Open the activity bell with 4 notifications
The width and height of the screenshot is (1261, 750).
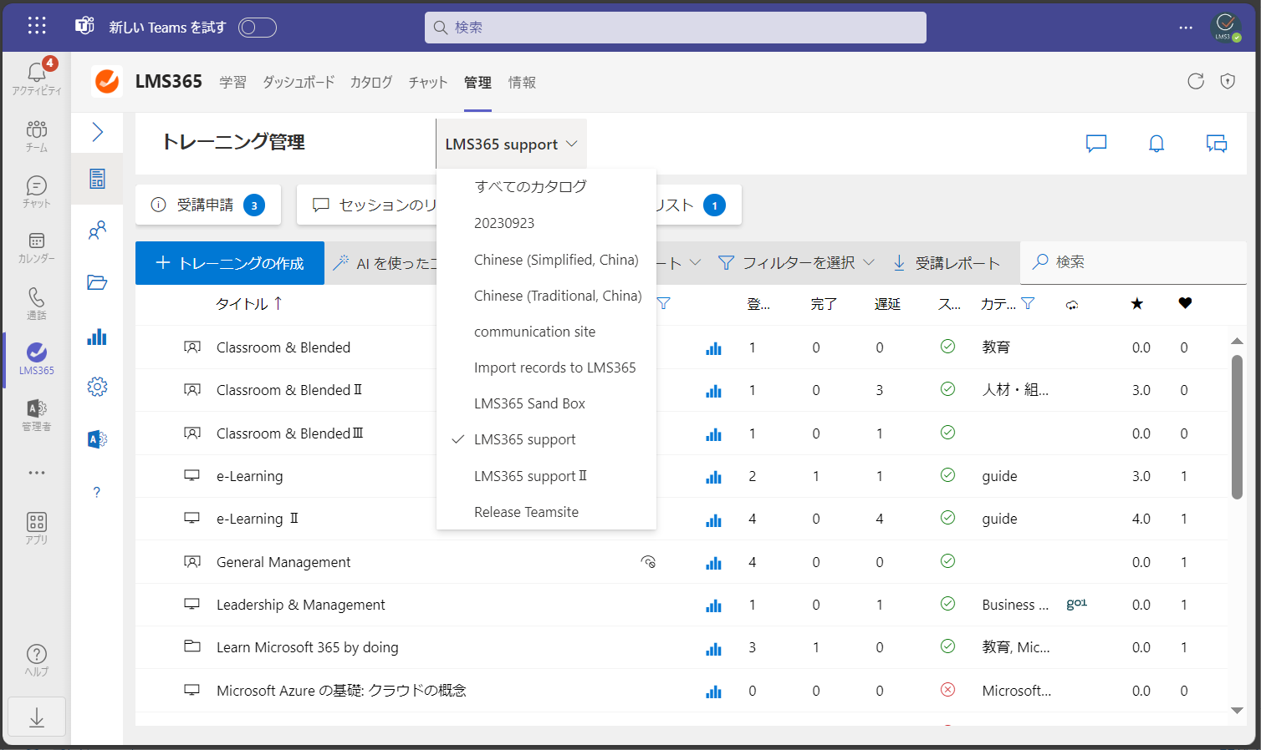pyautogui.click(x=37, y=76)
